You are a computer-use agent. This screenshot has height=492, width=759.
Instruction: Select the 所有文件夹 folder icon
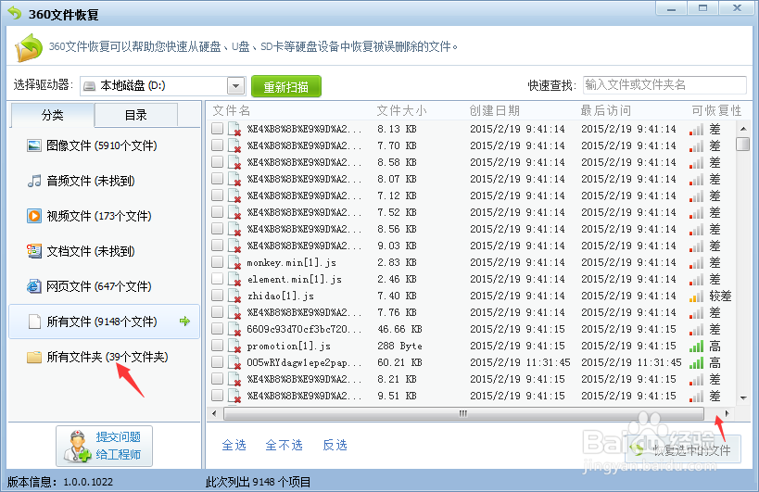click(x=34, y=357)
